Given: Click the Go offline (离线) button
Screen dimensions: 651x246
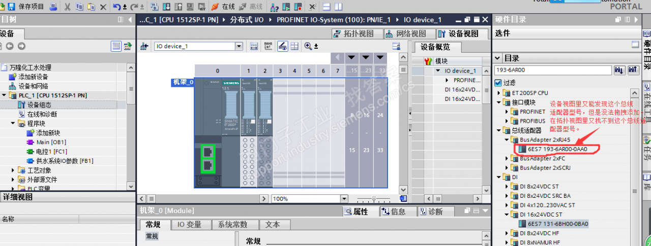Looking at the screenshot, I should tap(251, 7).
